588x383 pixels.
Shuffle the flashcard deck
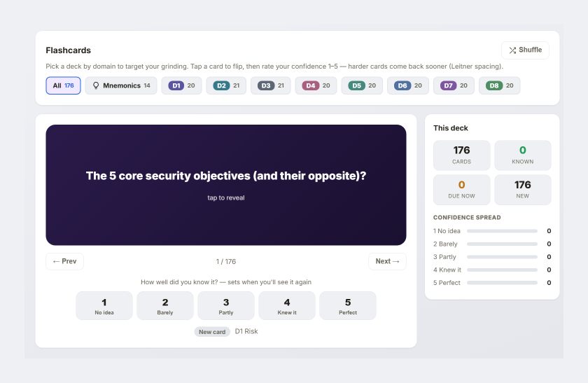(x=525, y=50)
